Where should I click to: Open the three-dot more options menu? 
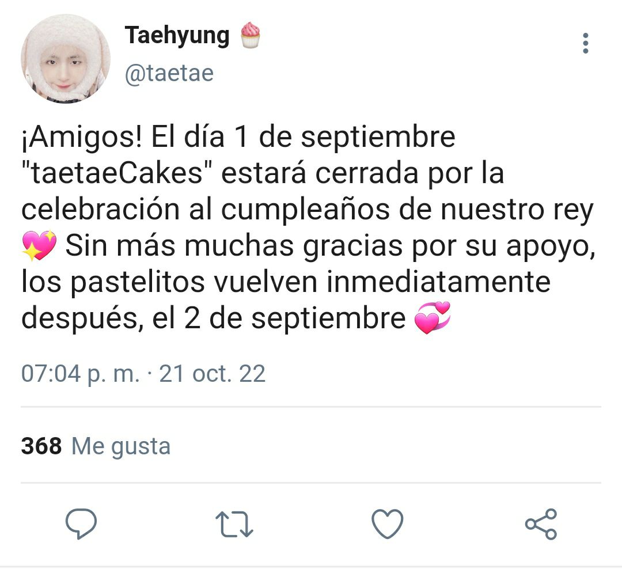(586, 43)
